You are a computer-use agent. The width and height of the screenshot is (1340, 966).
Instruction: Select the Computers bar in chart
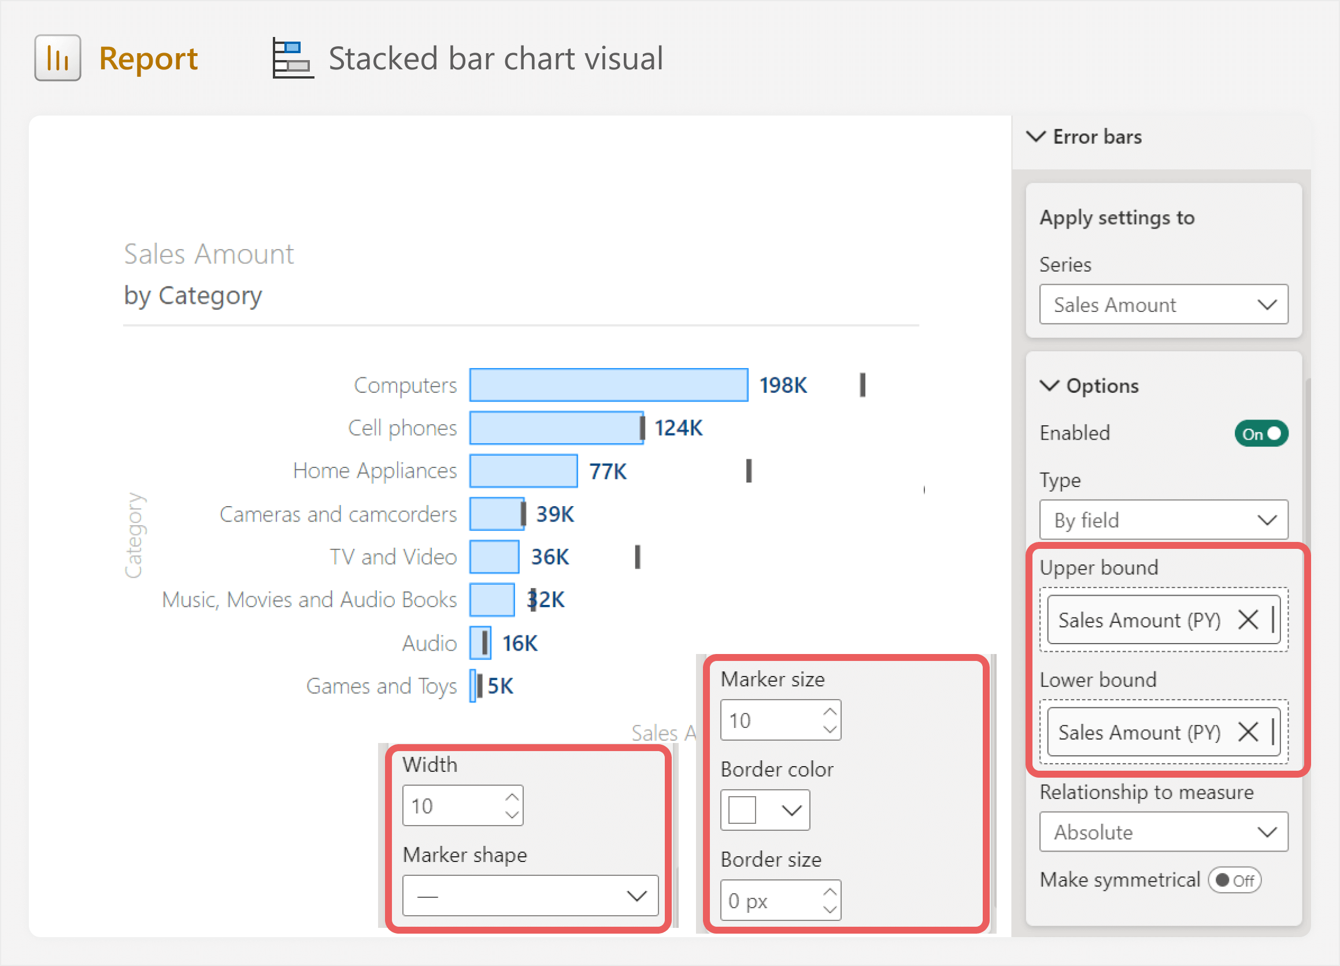point(609,385)
